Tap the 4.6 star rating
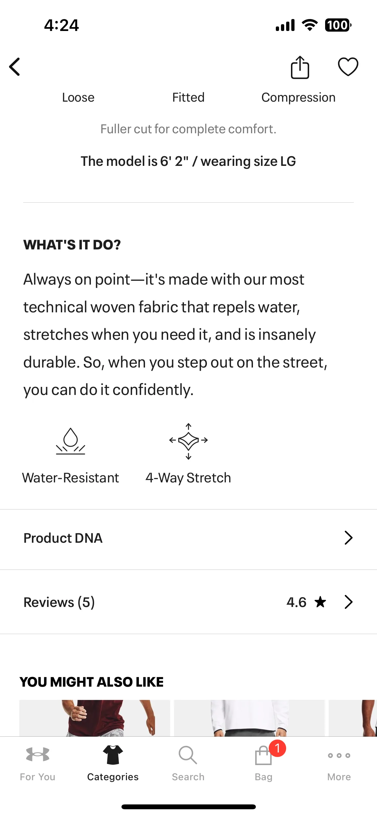This screenshot has height=817, width=377. pyautogui.click(x=306, y=602)
